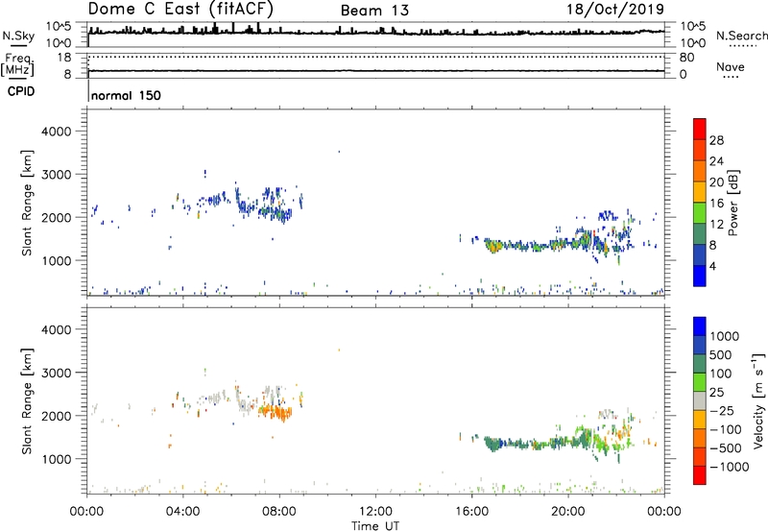This screenshot has width=768, height=532.
Task: Click the 'Dome C East (fitACF)' plot title
Action: [180, 10]
